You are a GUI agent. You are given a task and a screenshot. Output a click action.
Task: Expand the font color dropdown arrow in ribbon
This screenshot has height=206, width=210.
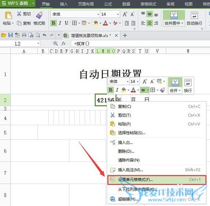tap(110, 23)
